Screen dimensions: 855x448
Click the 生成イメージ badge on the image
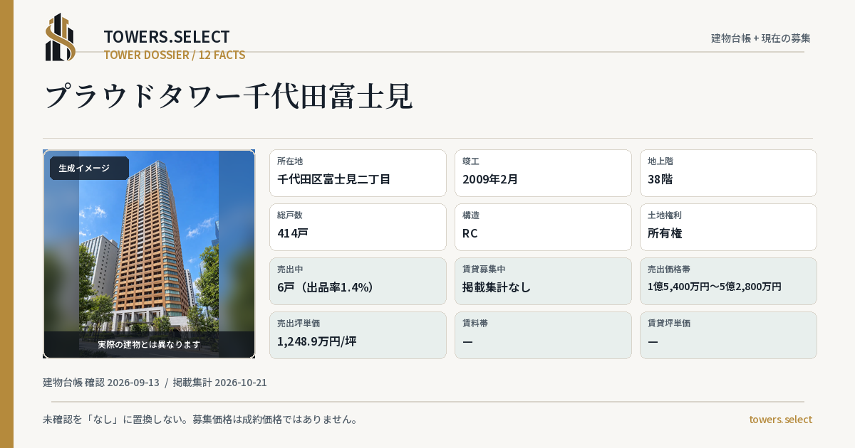[x=89, y=169]
